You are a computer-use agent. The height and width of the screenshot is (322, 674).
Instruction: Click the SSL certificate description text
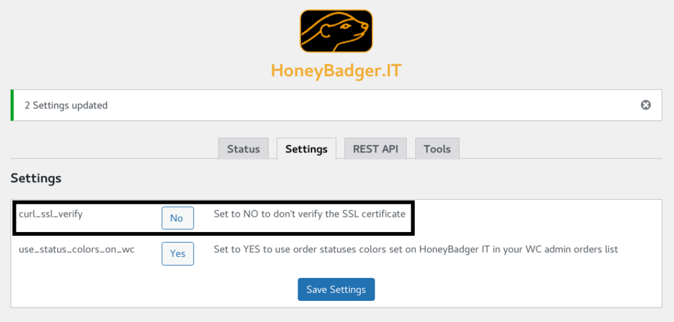click(309, 214)
